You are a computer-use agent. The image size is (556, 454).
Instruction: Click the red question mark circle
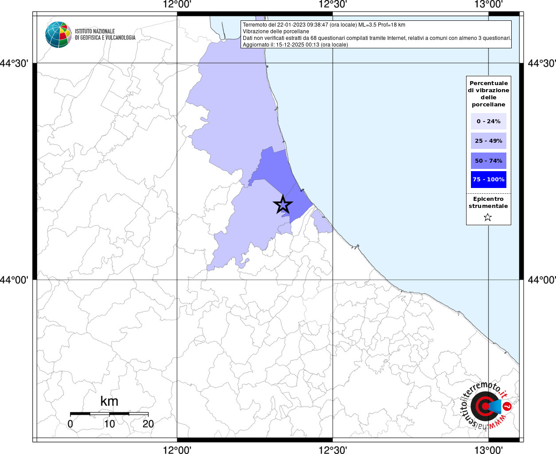pos(508,406)
